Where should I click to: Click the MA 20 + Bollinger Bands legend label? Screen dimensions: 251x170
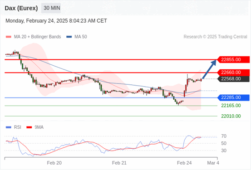(38, 37)
